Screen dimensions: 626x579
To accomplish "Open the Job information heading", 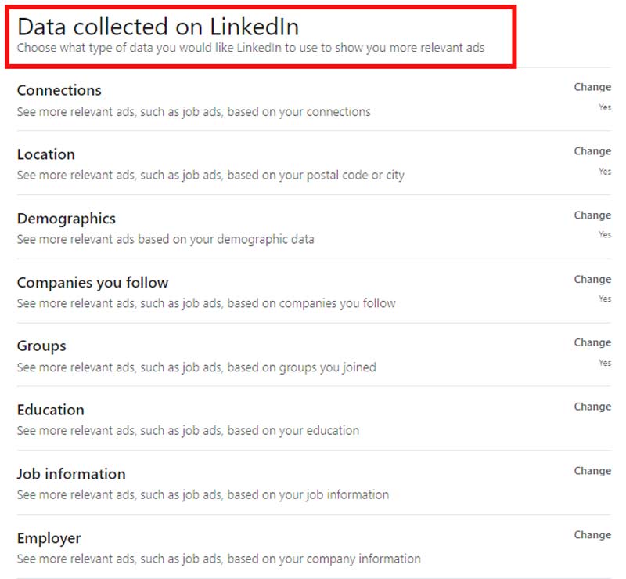I will 71,474.
